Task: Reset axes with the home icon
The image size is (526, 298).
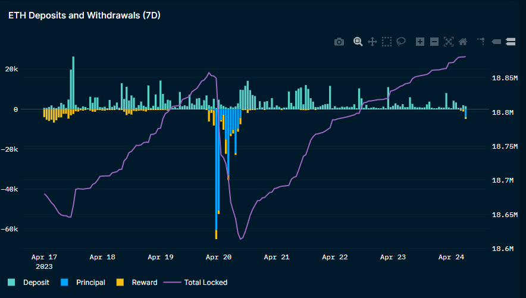Action: click(x=463, y=42)
